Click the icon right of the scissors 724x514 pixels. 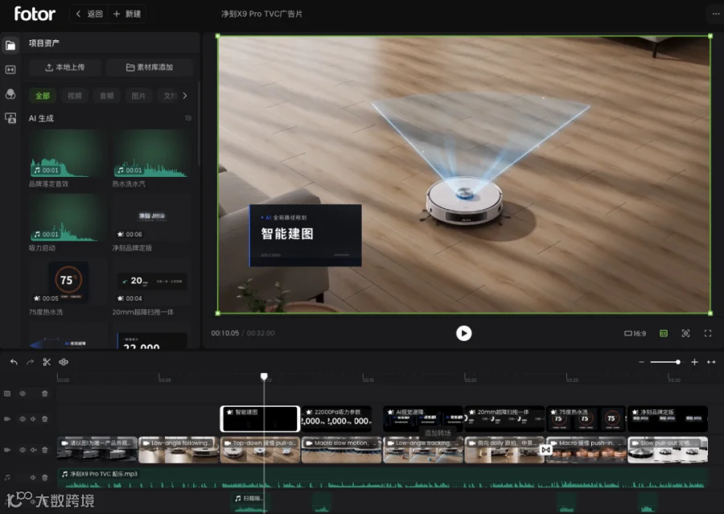(64, 362)
